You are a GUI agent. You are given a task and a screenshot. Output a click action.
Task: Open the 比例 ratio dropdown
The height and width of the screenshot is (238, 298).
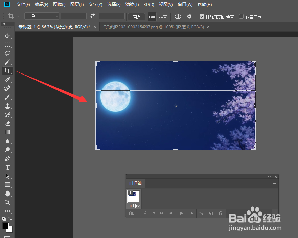pyautogui.click(x=42, y=16)
